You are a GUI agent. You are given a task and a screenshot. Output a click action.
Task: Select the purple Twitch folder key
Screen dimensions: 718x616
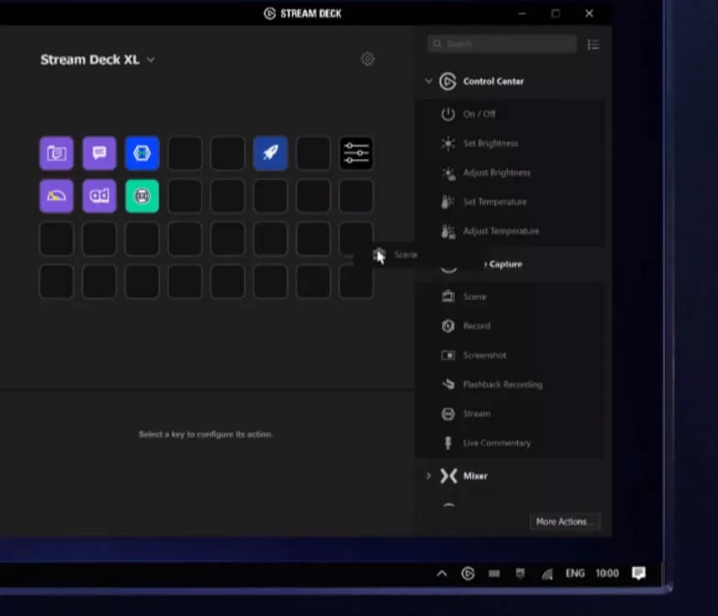click(x=56, y=153)
